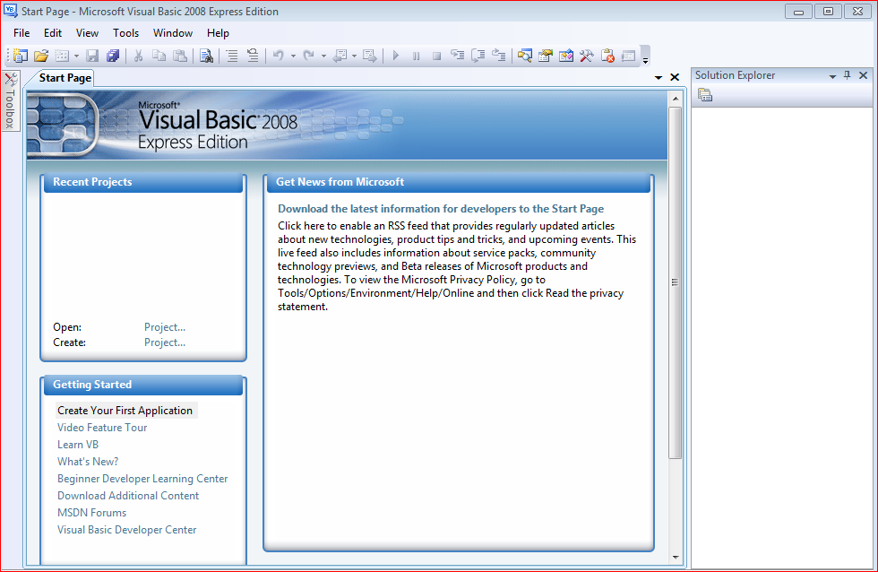Viewport: 878px width, 572px height.
Task: Click the Open Project link
Action: tap(165, 327)
